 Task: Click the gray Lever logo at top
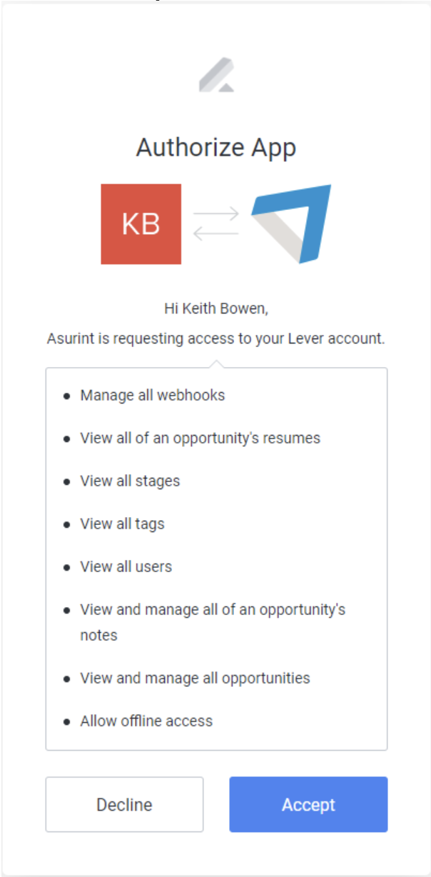[x=216, y=74]
